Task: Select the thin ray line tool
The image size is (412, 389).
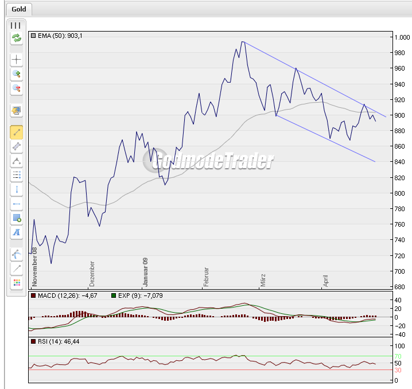Action: click(x=16, y=268)
